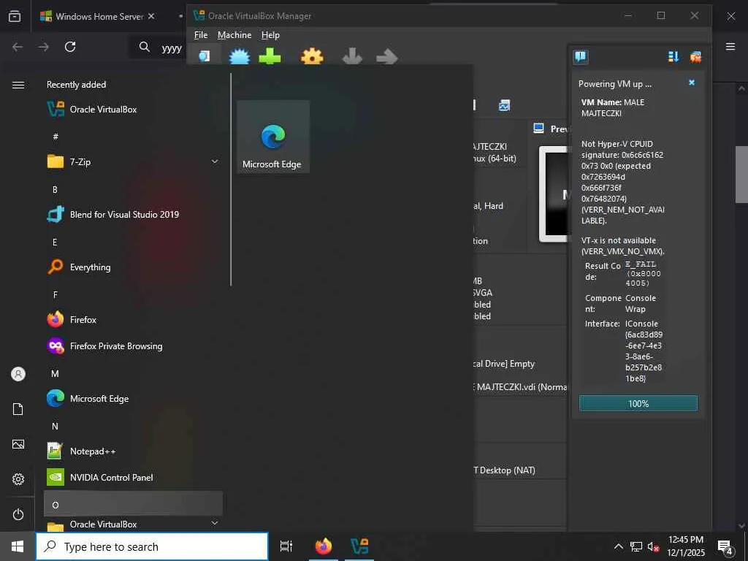Viewport: 748px width, 561px height.
Task: Open the Microsoft Edge tile in Start menu
Action: (273, 137)
